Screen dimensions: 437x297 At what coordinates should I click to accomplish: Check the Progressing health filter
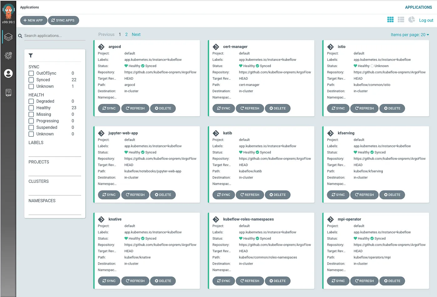[31, 121]
